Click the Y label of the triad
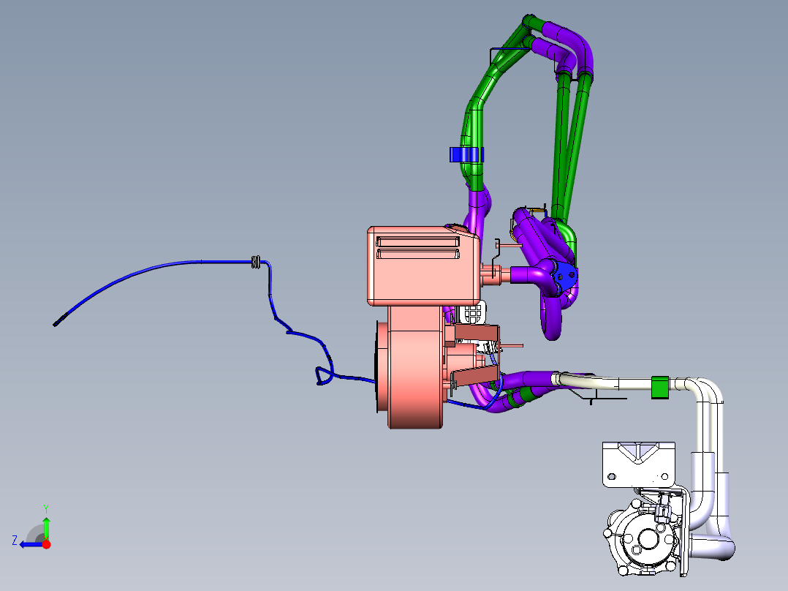 click(x=46, y=509)
